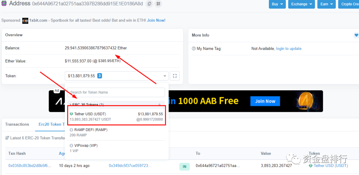Image resolution: width=359 pixels, height=175 pixels.
Task: Select the Tether USD (USDT) token entry
Action: point(116,117)
